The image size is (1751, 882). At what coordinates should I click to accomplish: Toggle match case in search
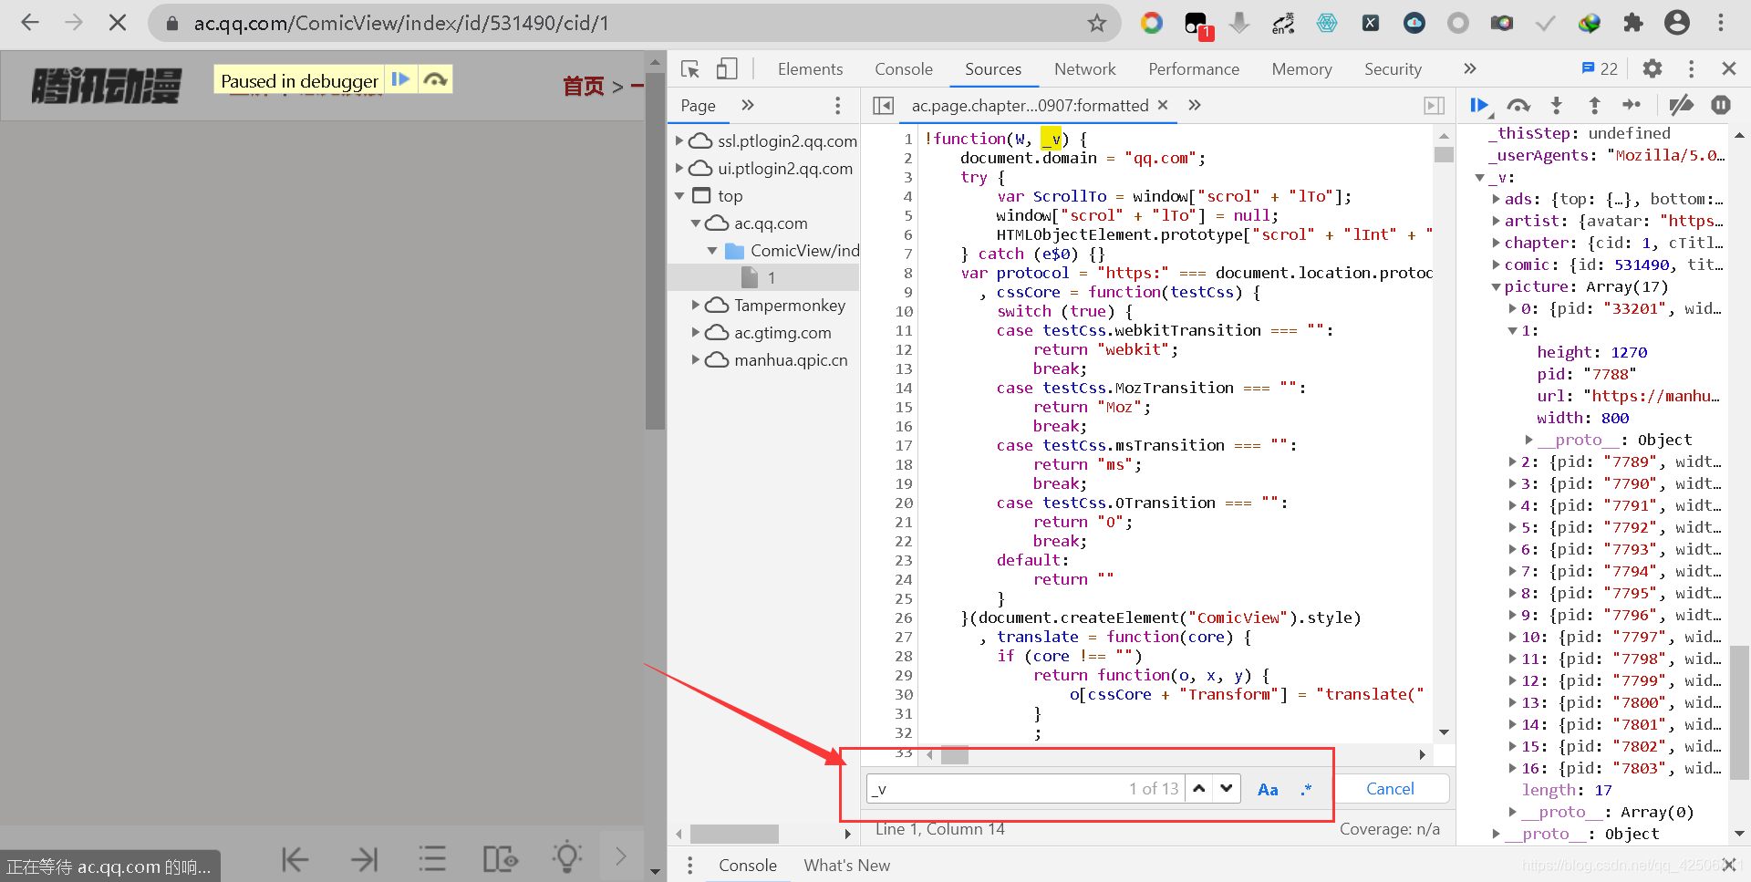click(x=1268, y=790)
